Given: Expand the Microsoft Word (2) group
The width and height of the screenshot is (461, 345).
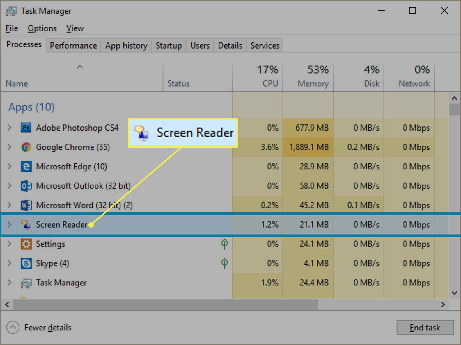Looking at the screenshot, I should 9,205.
